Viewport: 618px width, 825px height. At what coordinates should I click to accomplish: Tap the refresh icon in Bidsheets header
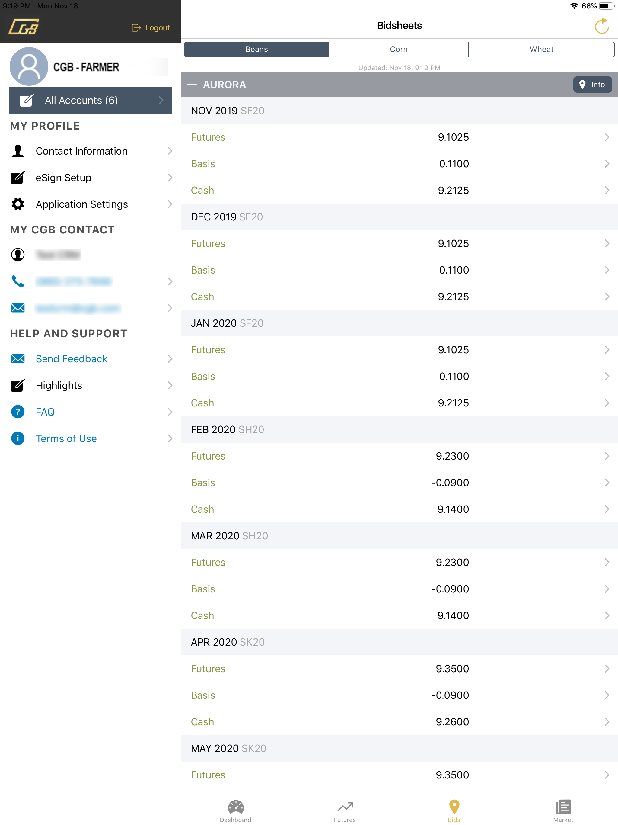[x=601, y=26]
